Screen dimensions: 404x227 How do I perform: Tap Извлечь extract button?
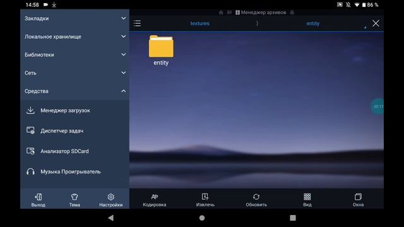click(205, 201)
